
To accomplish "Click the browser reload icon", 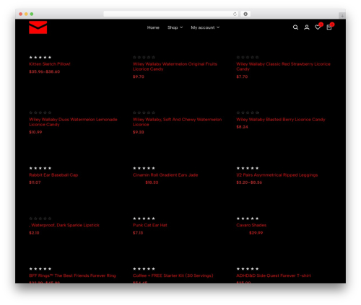I will pos(235,14).
